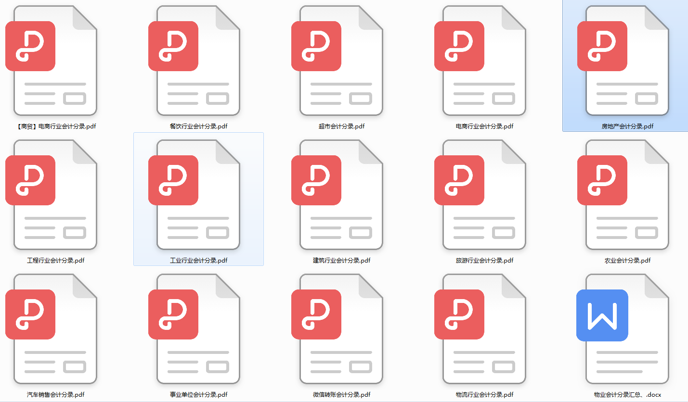Click label '电商行业会计分录.pdf' lacking the 【商贸】 prefix
This screenshot has height=402, width=688.
[x=485, y=126]
